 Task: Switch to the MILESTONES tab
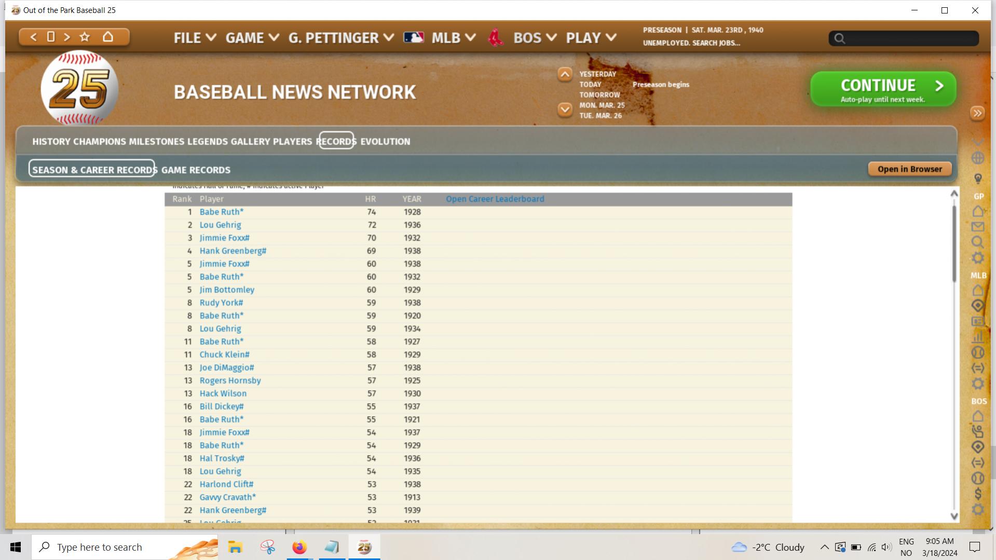[157, 142]
